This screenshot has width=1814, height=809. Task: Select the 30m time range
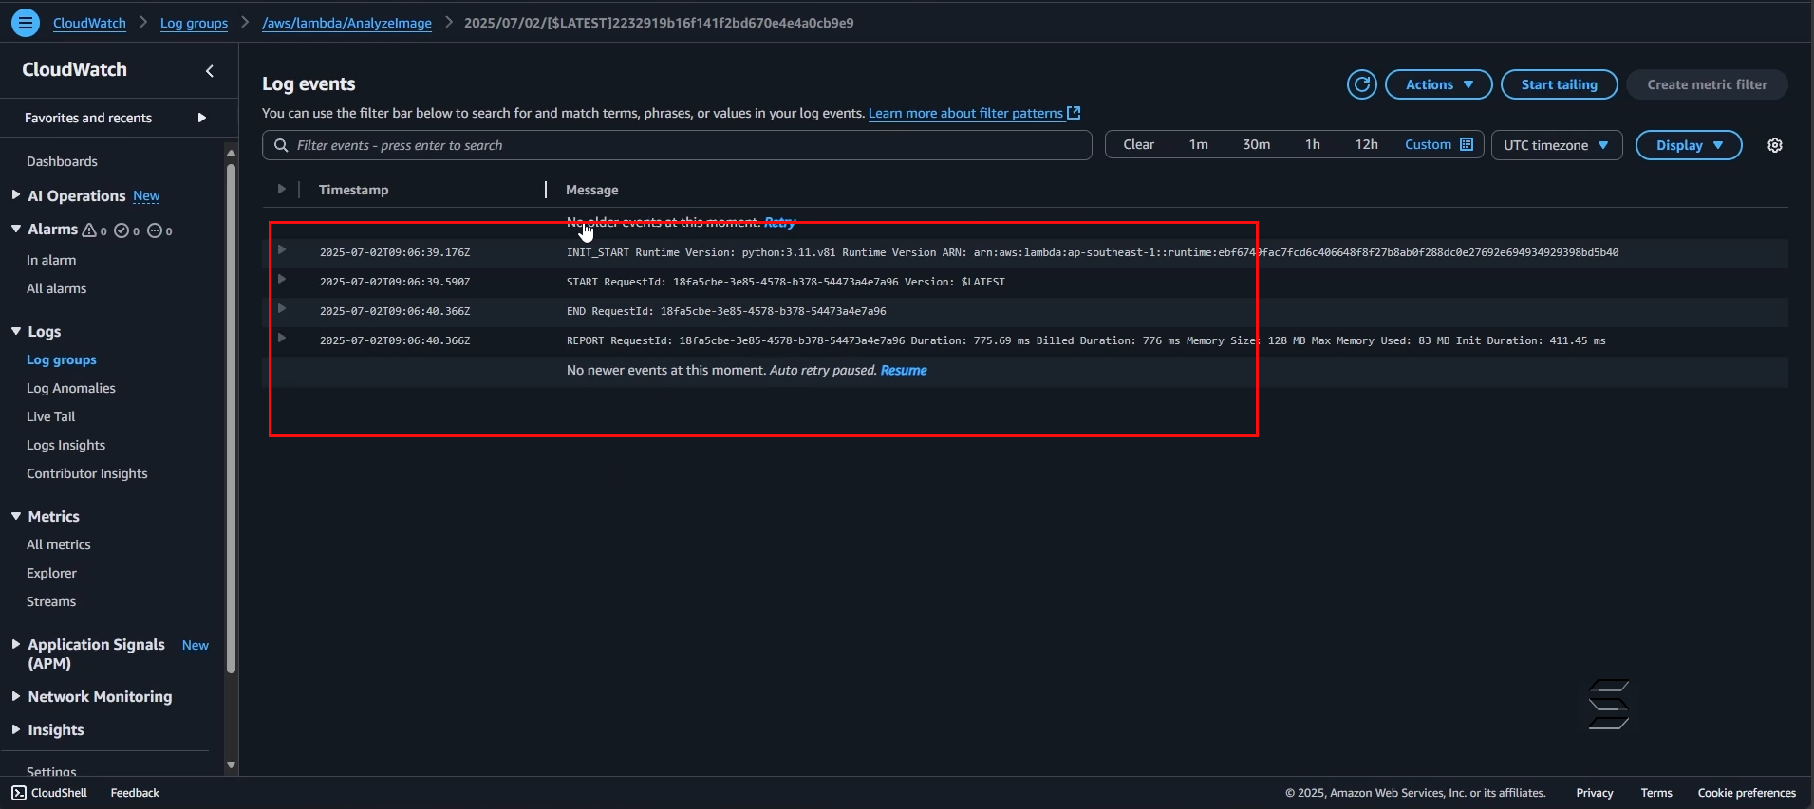pos(1256,144)
